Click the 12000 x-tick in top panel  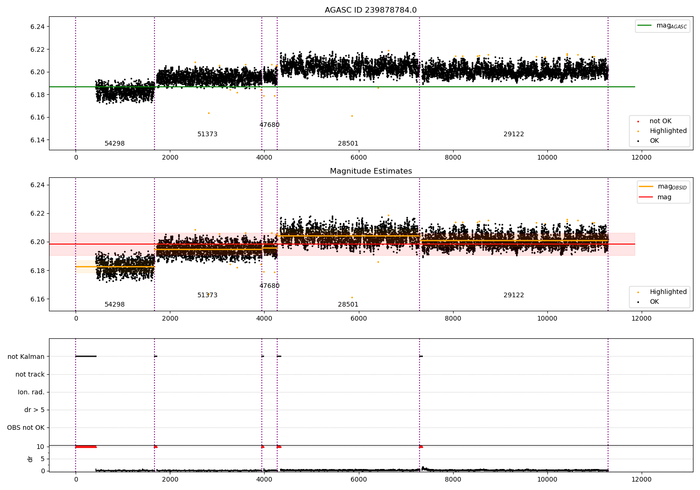[641, 158]
